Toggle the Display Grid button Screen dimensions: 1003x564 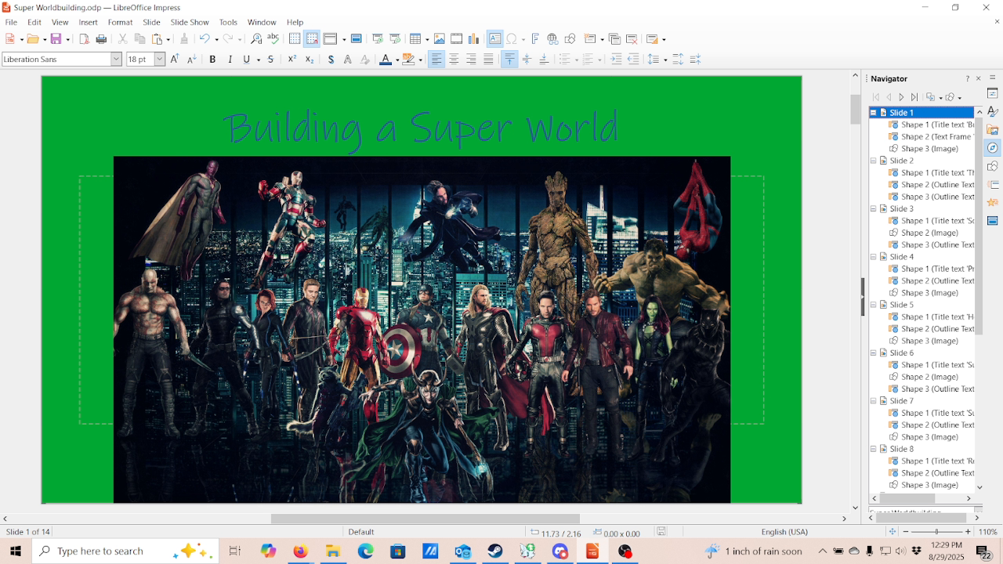coord(295,38)
